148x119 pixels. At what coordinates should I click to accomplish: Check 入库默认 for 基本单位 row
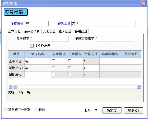pos(53,61)
